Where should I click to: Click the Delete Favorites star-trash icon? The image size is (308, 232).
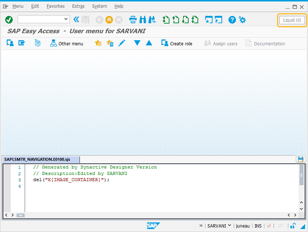point(110,43)
